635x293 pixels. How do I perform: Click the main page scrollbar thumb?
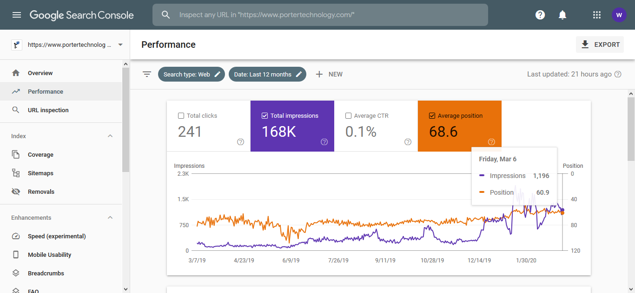coord(631,129)
